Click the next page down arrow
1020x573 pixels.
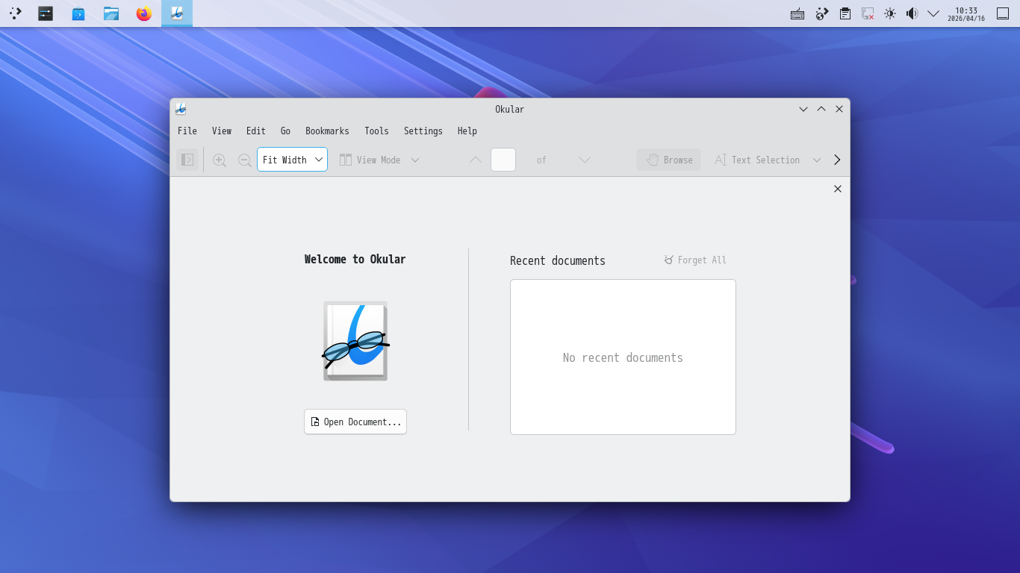(x=585, y=160)
